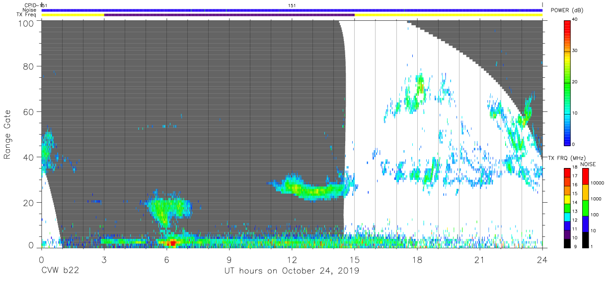Click the 20 tick on the POWER colorbar
Screen dimensions: 610x281
pos(575,82)
